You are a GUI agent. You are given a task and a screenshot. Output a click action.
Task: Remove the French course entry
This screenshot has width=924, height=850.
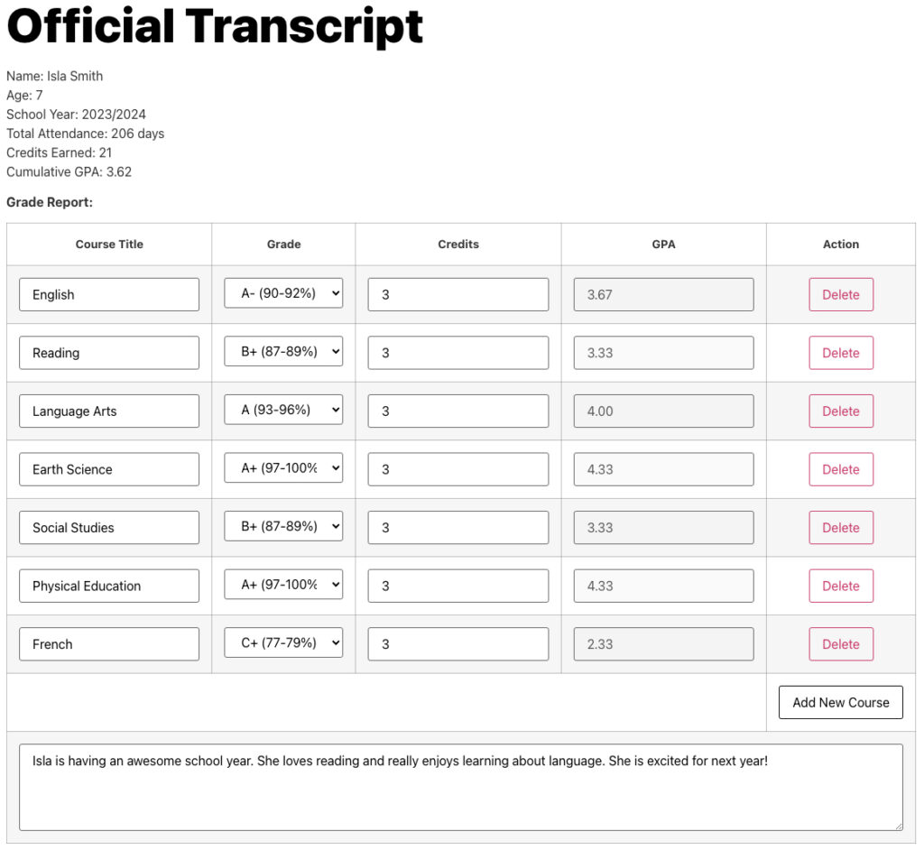click(840, 643)
